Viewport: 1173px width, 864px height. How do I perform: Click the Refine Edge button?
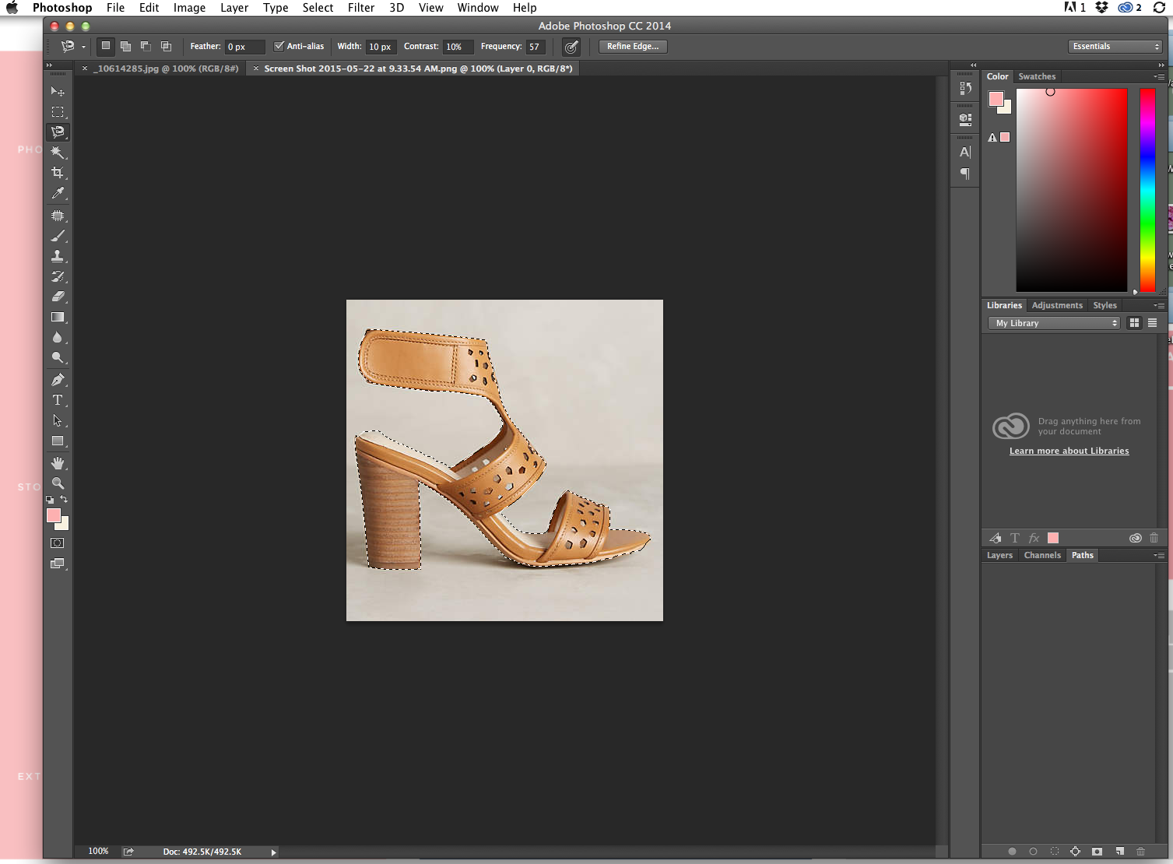coord(633,47)
